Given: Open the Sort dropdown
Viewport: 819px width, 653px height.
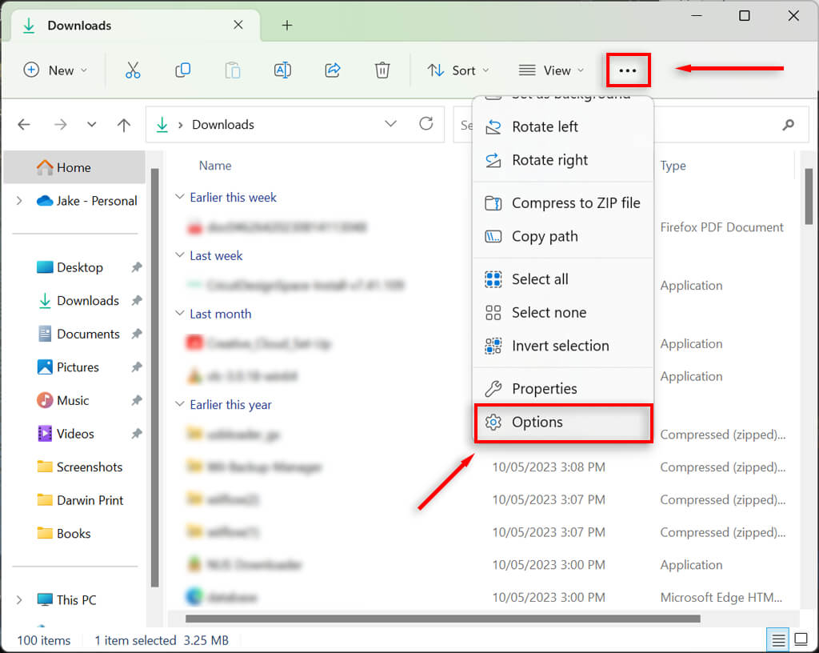Looking at the screenshot, I should (x=458, y=70).
